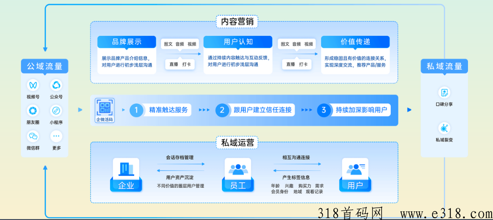Image resolution: width=493 pixels, height=220 pixels.
Task: Click the 需求 tag text
Action: click(x=319, y=186)
